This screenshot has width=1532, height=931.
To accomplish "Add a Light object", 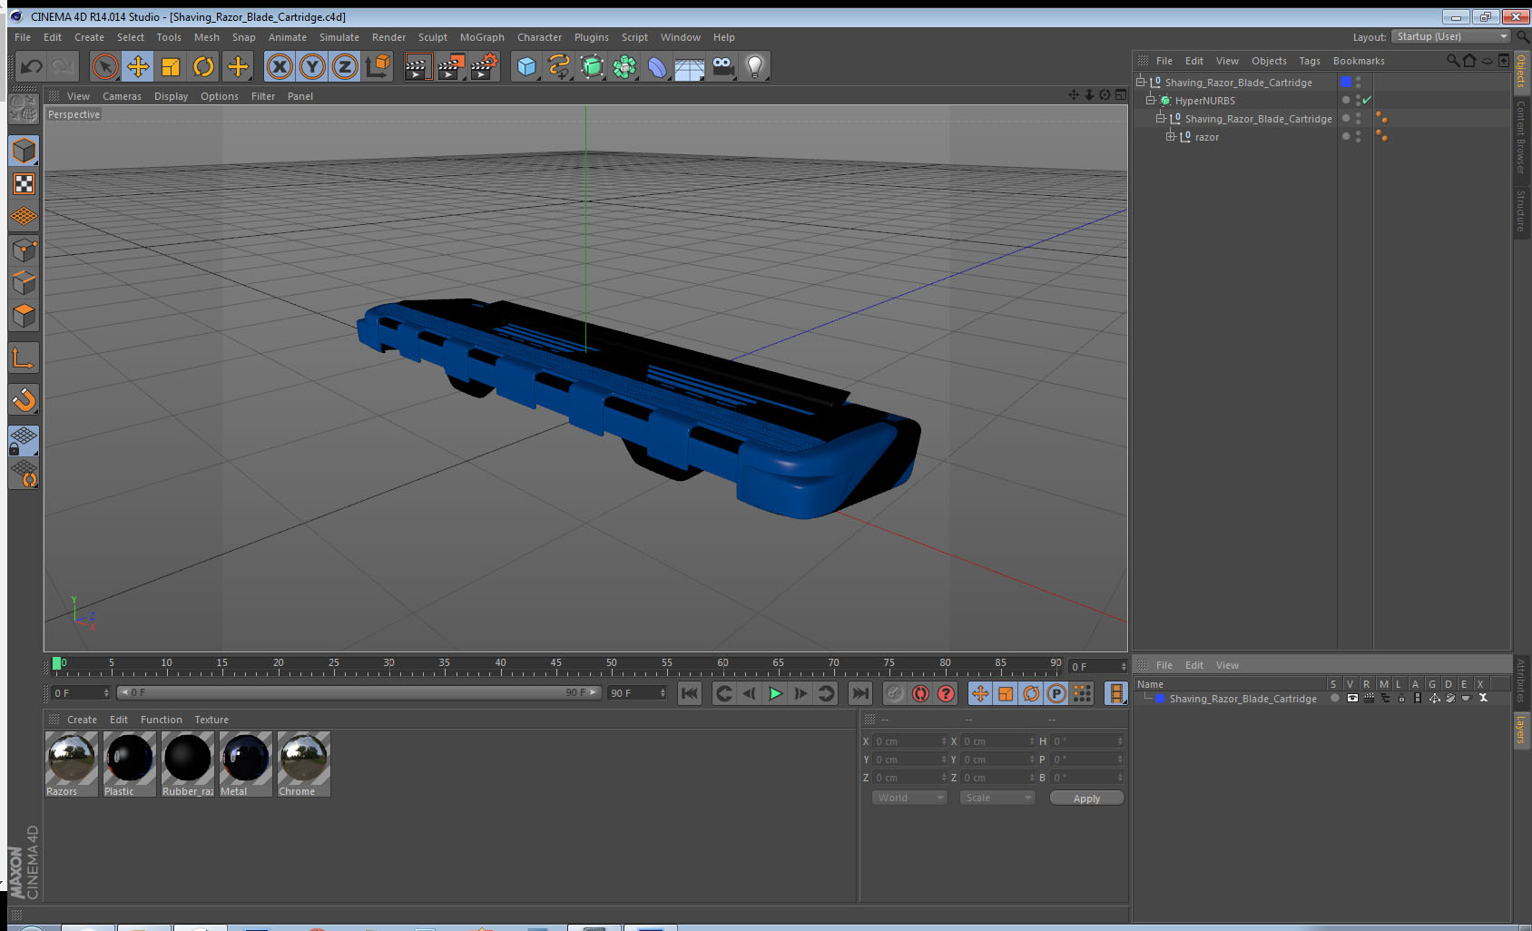I will click(x=754, y=66).
